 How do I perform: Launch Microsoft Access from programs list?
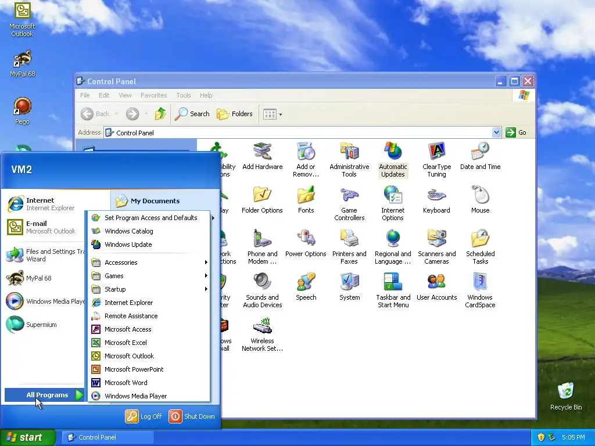pyautogui.click(x=149, y=329)
